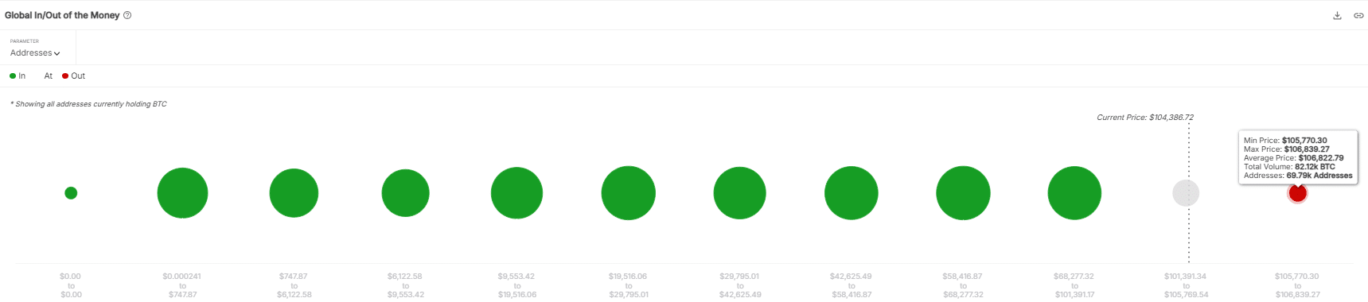Click the axis label $0.00 to $0.00
This screenshot has width=1368, height=302.
tap(71, 285)
